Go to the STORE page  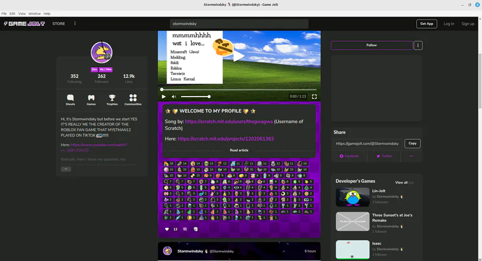58,23
